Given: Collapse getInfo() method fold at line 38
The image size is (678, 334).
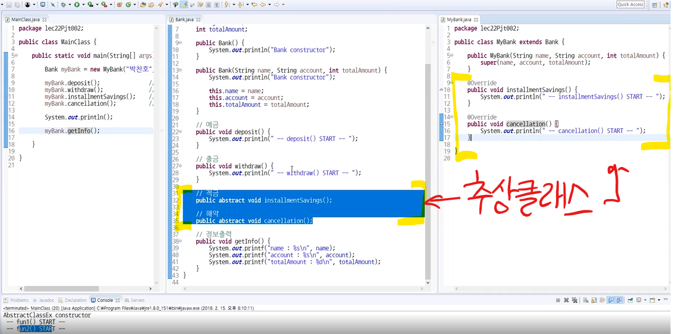Looking at the screenshot, I should click(180, 241).
